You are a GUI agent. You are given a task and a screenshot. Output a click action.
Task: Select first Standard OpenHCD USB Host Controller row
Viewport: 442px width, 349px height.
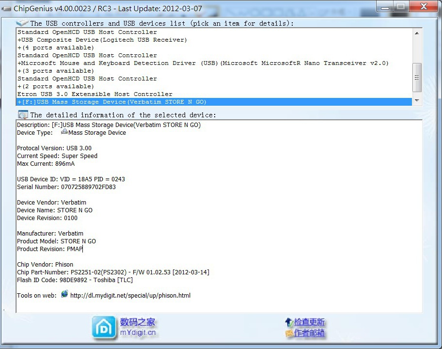(x=214, y=32)
